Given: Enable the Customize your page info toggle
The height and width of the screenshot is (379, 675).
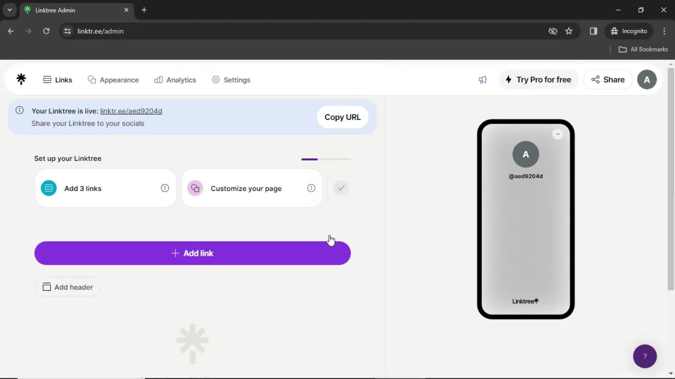Looking at the screenshot, I should pos(311,188).
